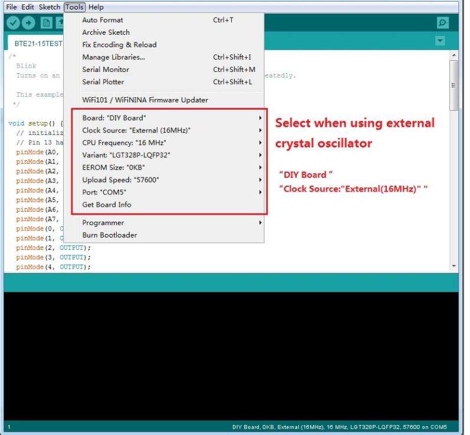The height and width of the screenshot is (435, 470).
Task: Click editor scrollbar down arrow
Action: (x=454, y=266)
